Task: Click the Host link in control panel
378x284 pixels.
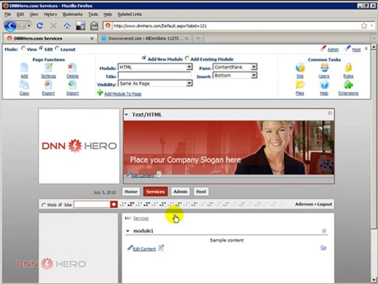Action: coord(356,50)
